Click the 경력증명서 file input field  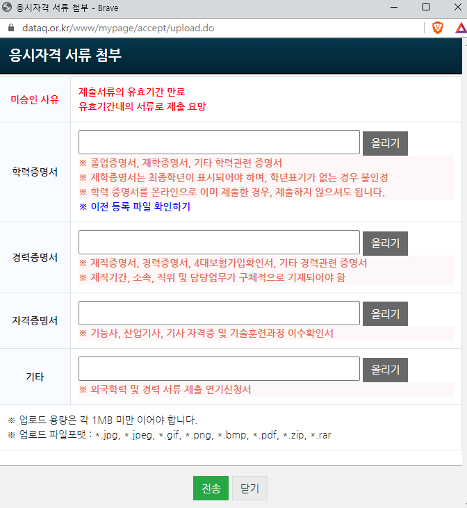pyautogui.click(x=219, y=243)
